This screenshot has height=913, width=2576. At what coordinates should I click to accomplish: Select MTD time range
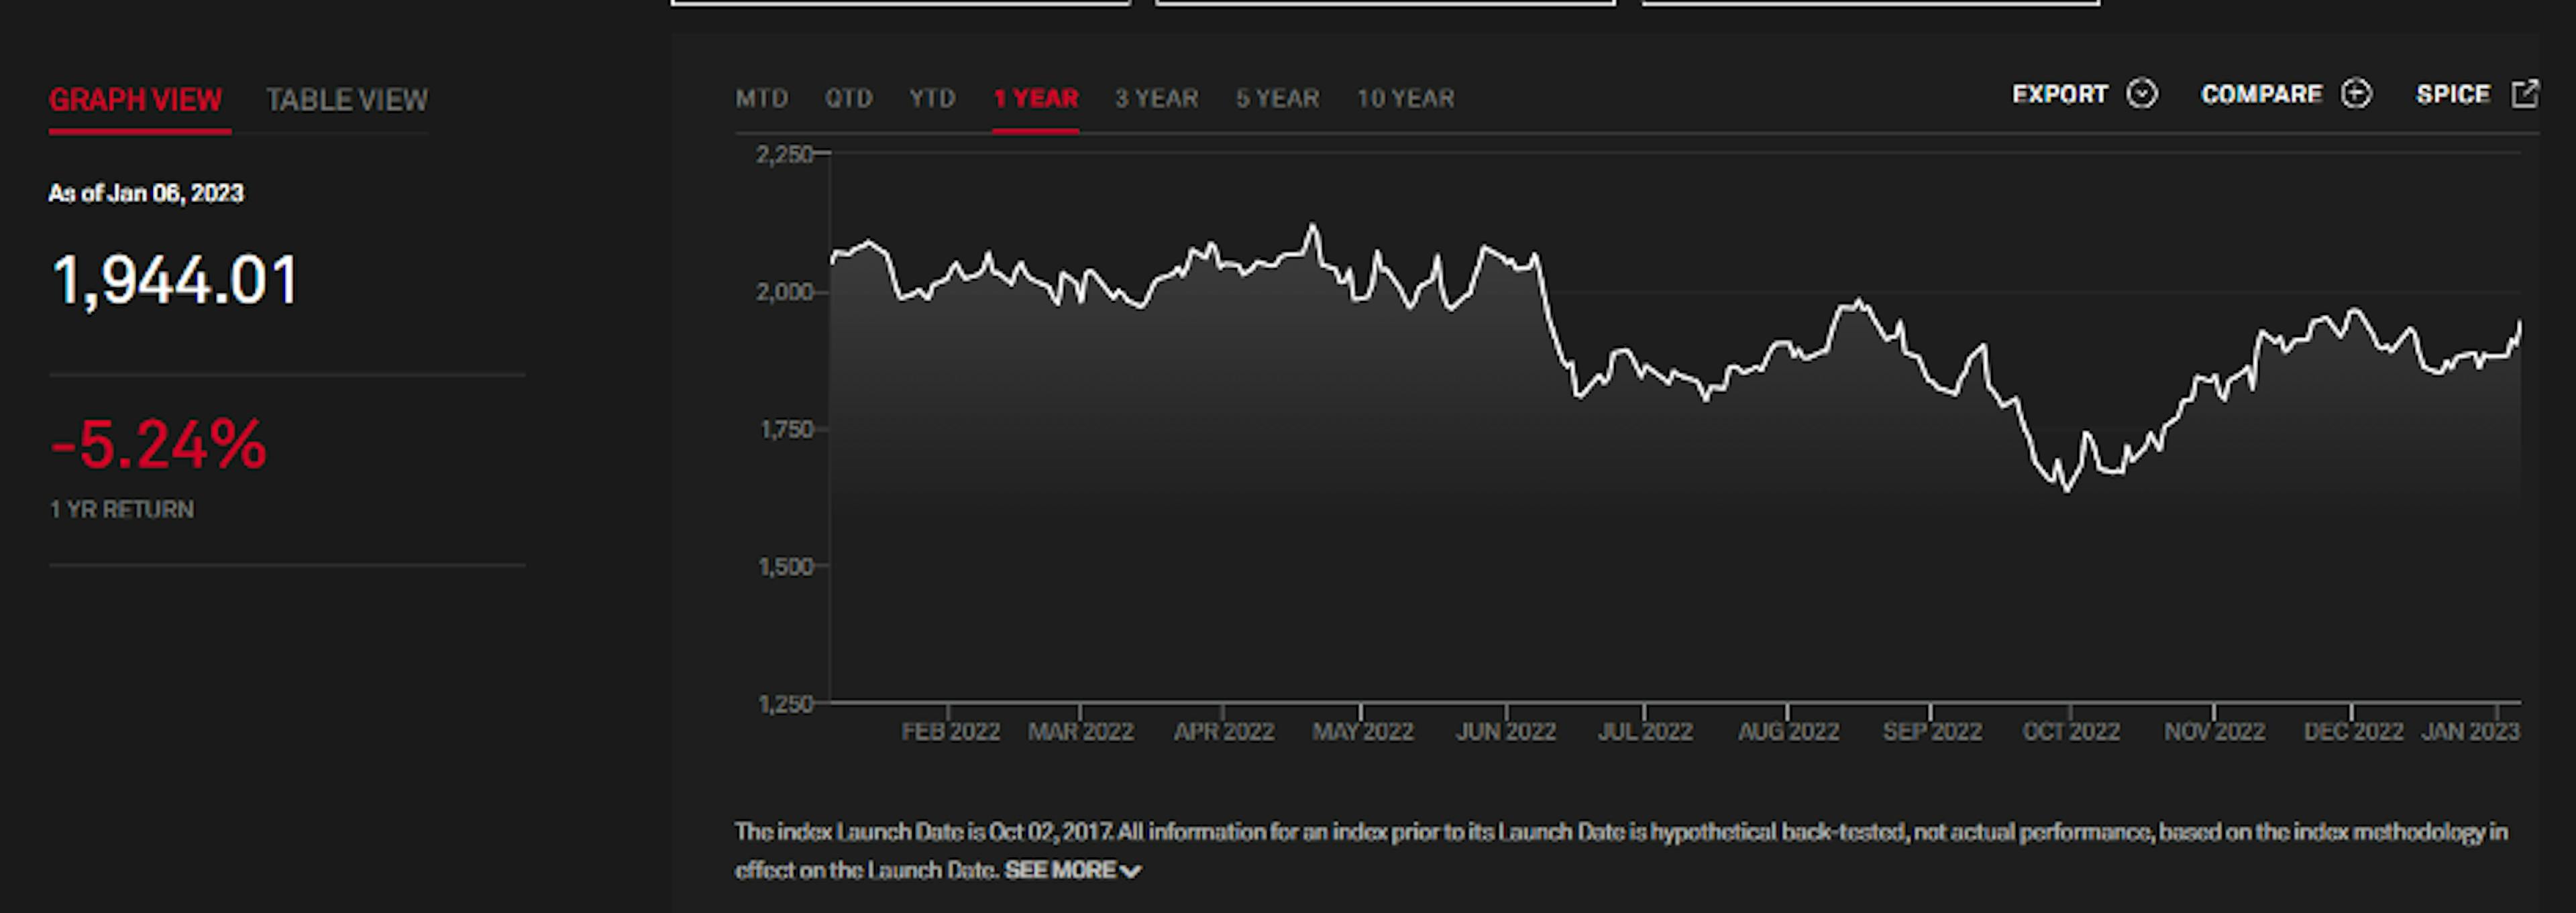(761, 98)
